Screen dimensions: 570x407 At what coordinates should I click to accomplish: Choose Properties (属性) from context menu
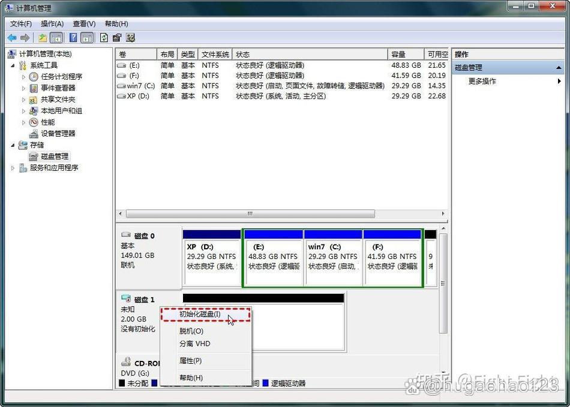pos(206,360)
